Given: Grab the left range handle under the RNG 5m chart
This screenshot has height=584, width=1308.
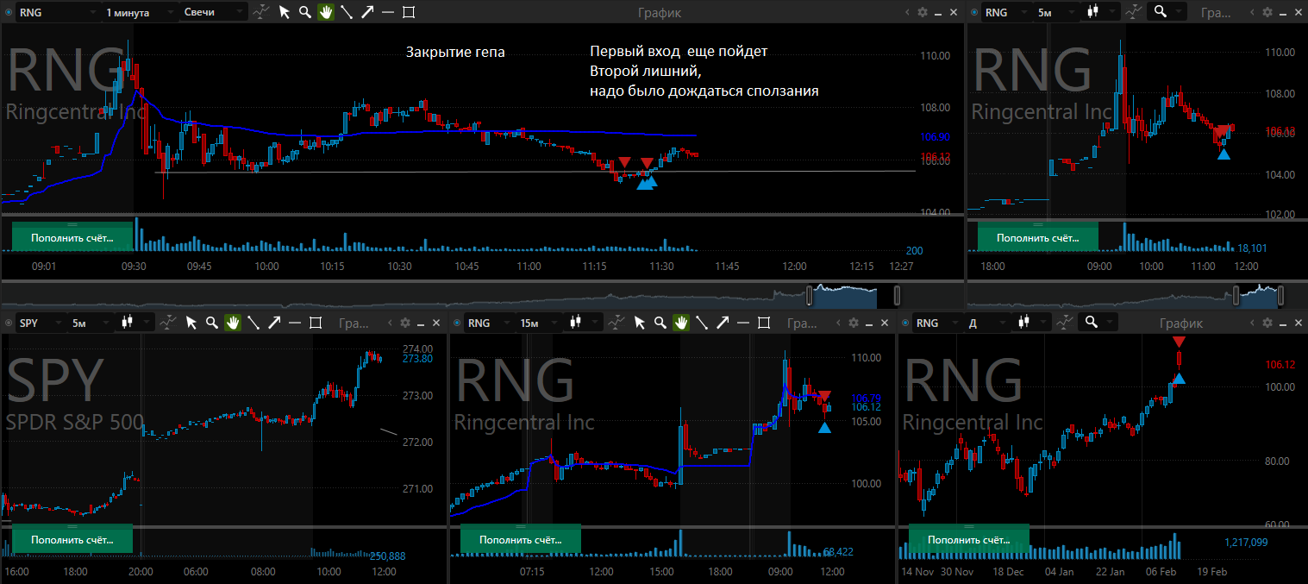Looking at the screenshot, I should click(1237, 296).
